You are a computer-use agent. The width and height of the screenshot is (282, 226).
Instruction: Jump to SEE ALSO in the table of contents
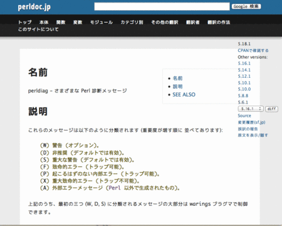point(184,95)
